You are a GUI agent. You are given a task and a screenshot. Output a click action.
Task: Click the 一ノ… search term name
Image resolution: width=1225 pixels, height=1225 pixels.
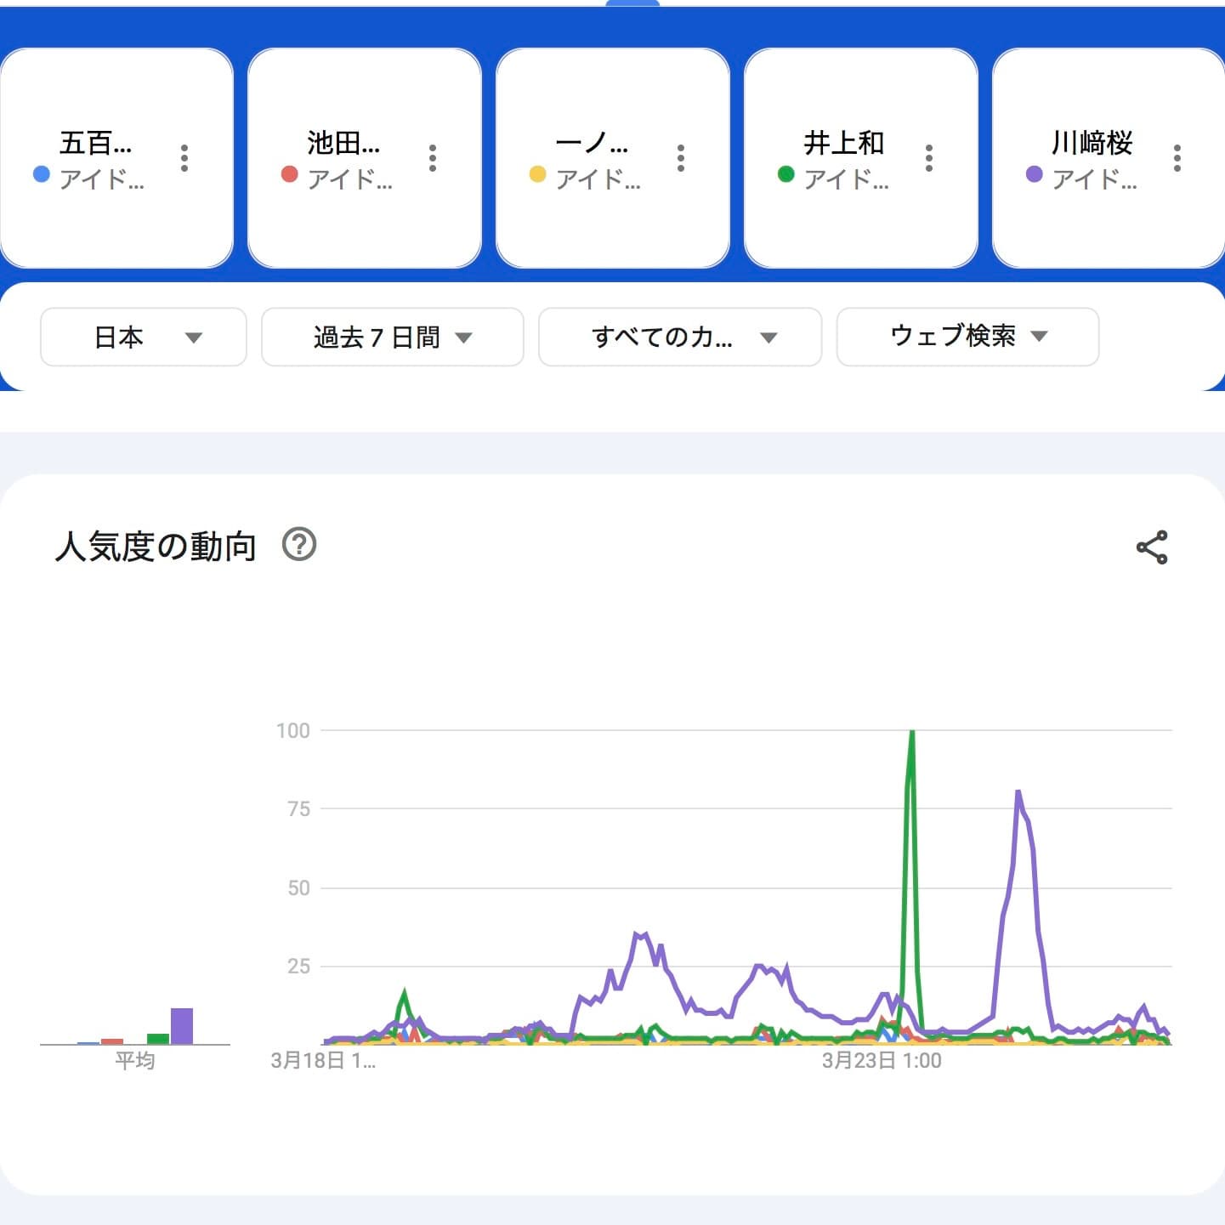592,143
